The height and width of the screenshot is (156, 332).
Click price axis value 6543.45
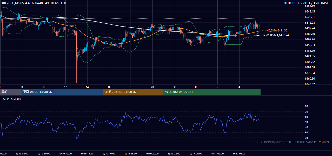pos(310,11)
